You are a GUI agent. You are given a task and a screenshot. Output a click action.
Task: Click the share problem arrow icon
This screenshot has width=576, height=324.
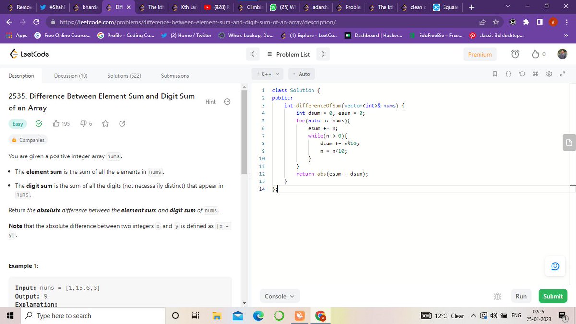122,124
